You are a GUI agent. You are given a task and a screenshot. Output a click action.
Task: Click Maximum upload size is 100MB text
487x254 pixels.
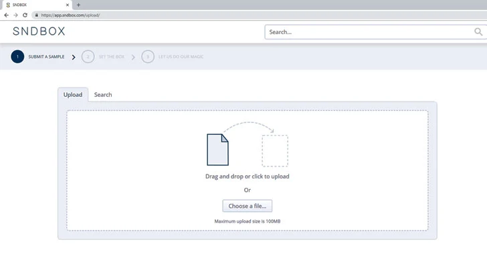click(248, 221)
